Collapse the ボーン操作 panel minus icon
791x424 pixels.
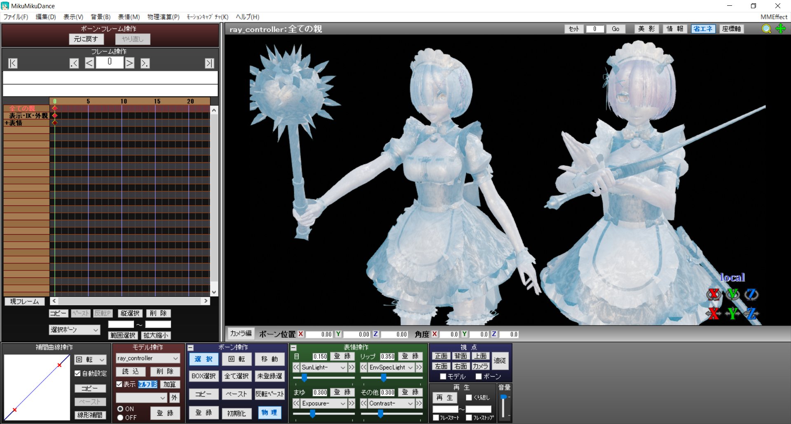190,348
